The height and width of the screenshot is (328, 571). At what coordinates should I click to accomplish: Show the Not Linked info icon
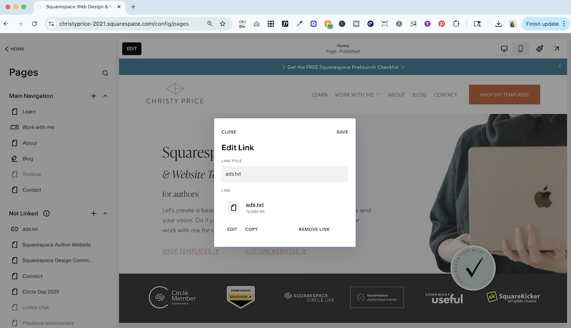[47, 213]
